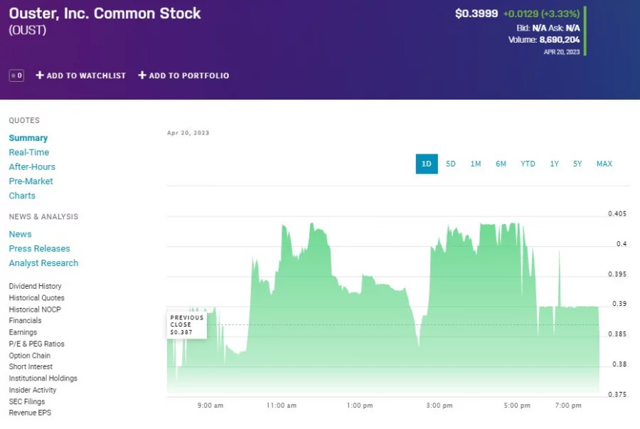Switch chart to 5D range

click(x=451, y=164)
